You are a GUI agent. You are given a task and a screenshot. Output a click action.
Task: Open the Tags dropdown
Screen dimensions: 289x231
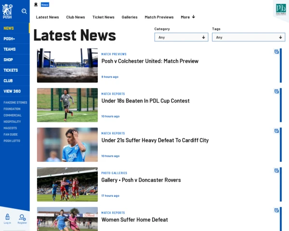tap(249, 37)
